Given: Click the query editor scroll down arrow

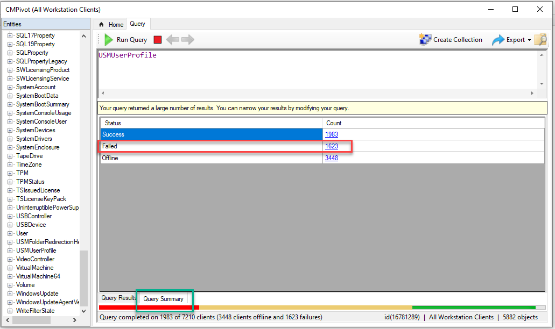Looking at the screenshot, I should click(542, 84).
